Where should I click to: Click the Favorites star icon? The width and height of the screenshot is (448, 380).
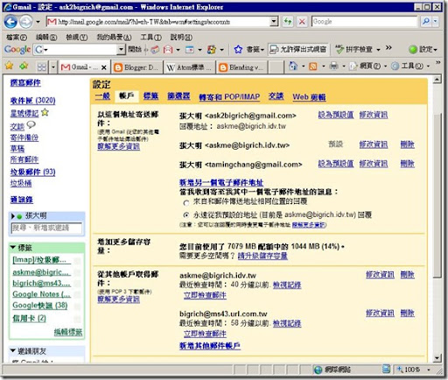[9, 66]
